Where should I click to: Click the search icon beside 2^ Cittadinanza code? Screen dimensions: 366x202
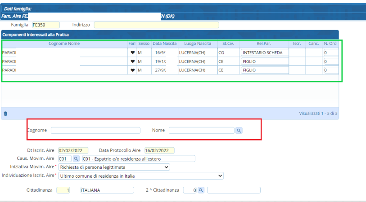[201, 190]
